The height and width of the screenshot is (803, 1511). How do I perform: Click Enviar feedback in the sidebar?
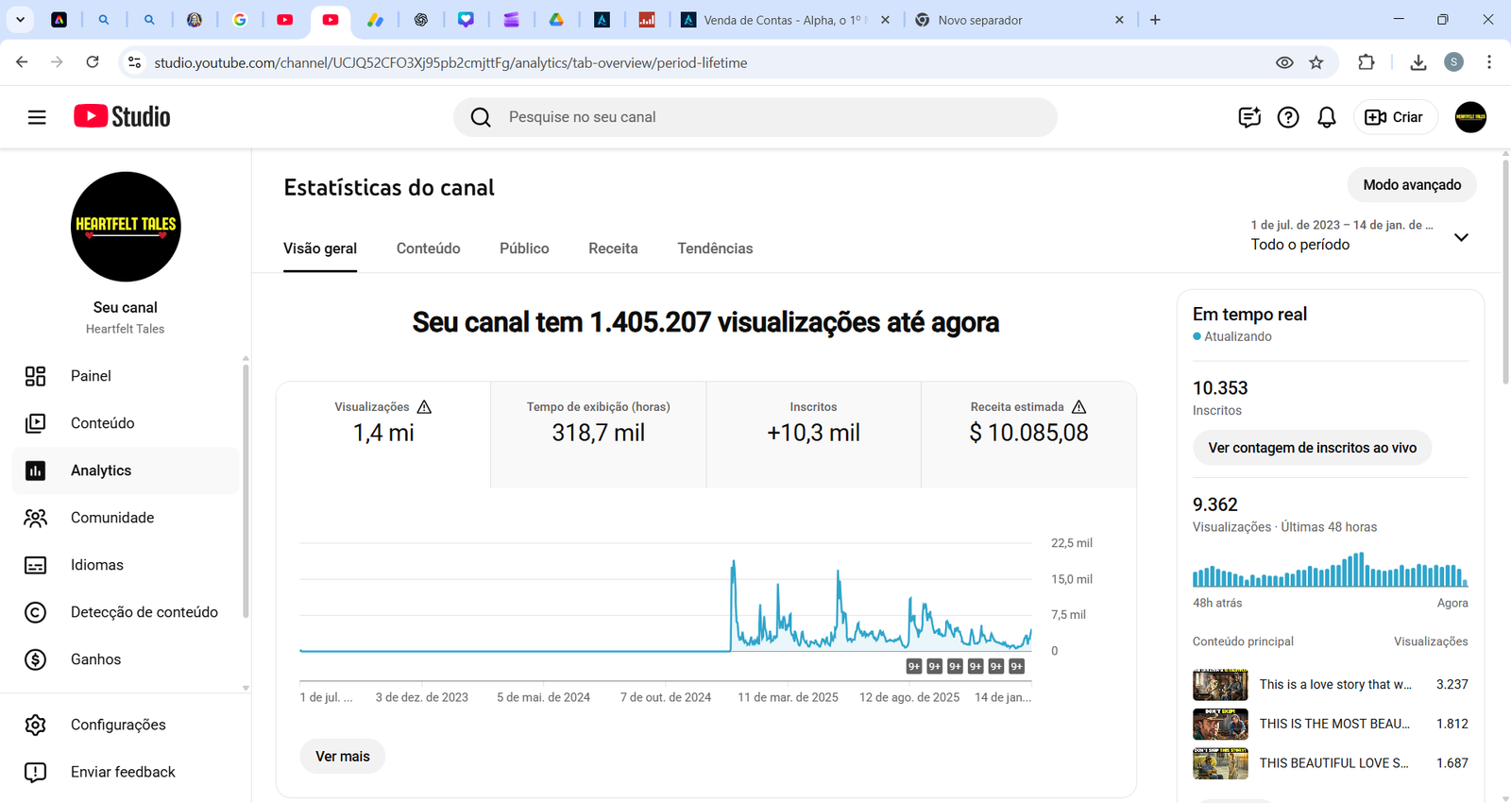pyautogui.click(x=126, y=772)
